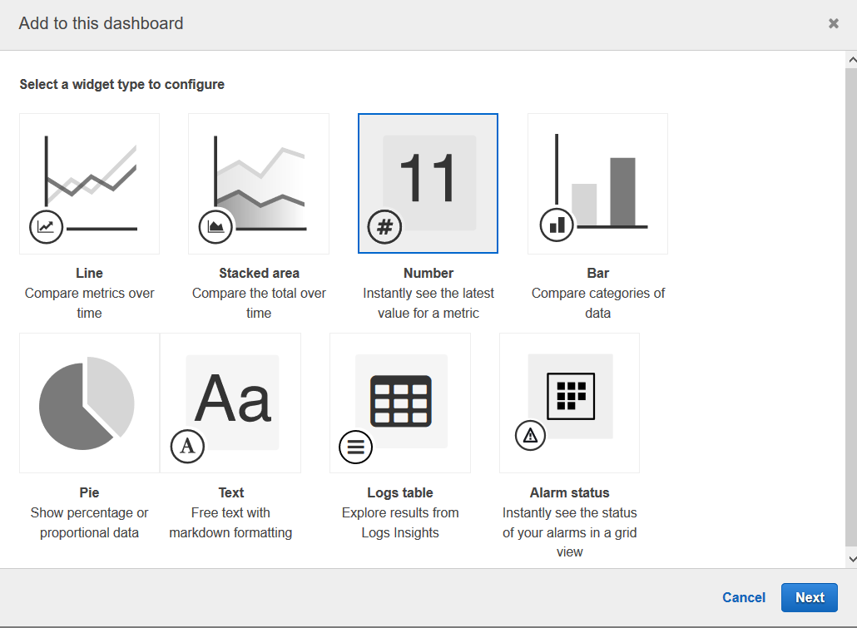Choose the Pie chart widget icon
Viewport: 857px width, 628px height.
click(89, 403)
